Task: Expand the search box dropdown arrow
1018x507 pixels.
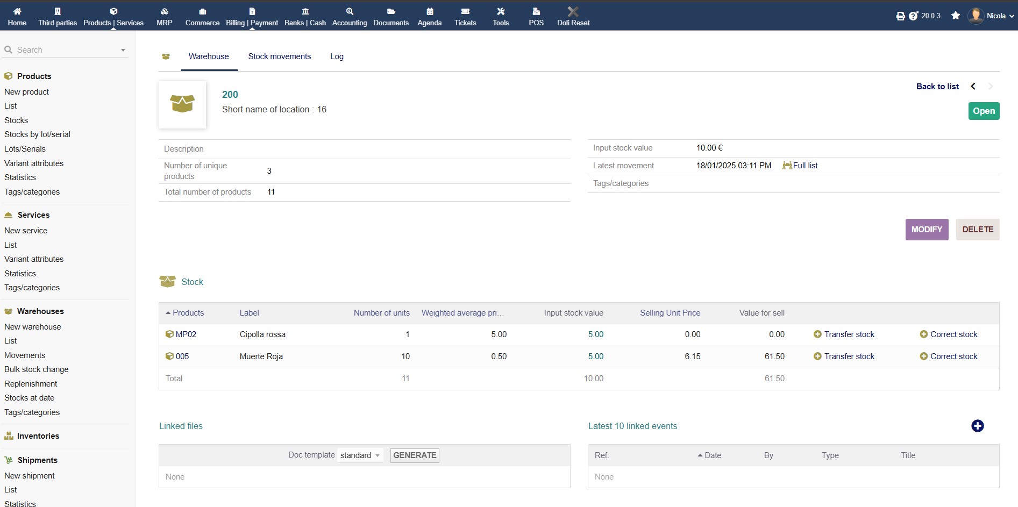Action: pos(123,50)
